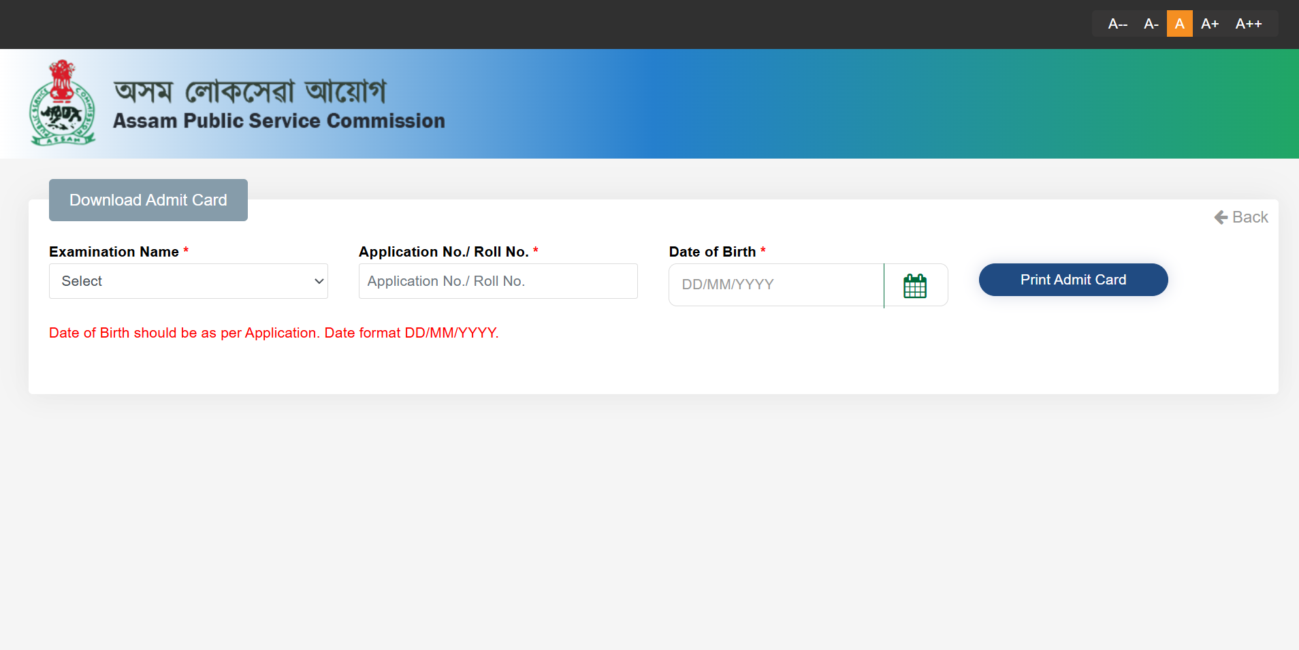The width and height of the screenshot is (1299, 650).
Task: Select the A+ larger font size option
Action: pos(1211,23)
